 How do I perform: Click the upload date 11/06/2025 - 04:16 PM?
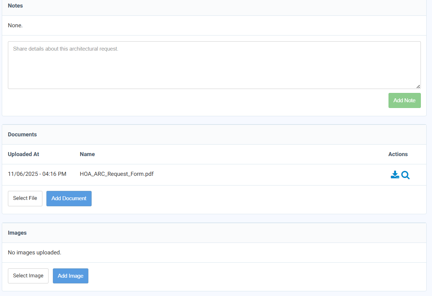37,174
